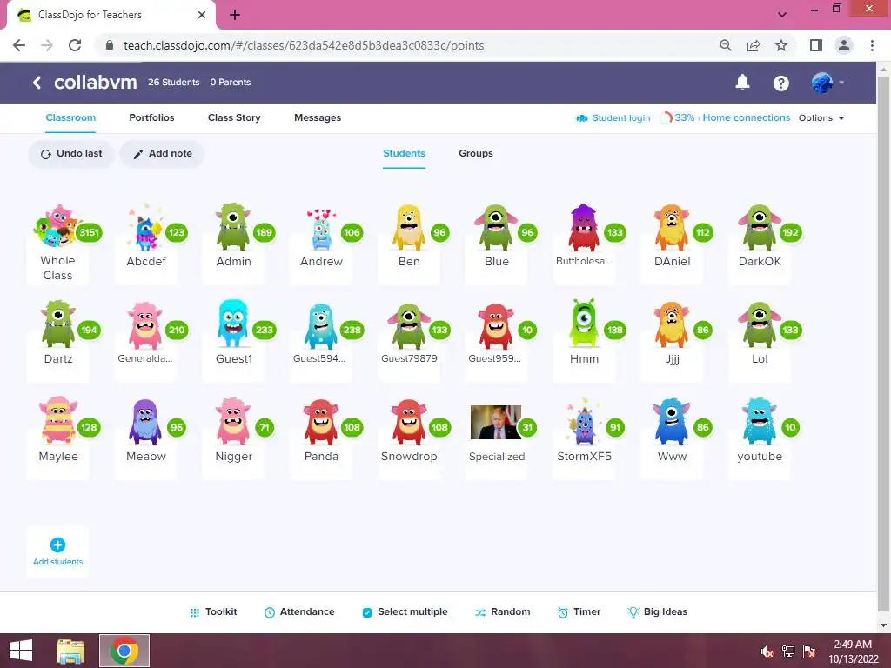Click the Guest959... student name
891x668 pixels.
(494, 358)
